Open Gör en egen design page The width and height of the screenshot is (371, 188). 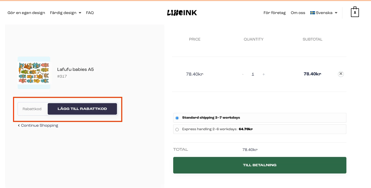pos(26,13)
